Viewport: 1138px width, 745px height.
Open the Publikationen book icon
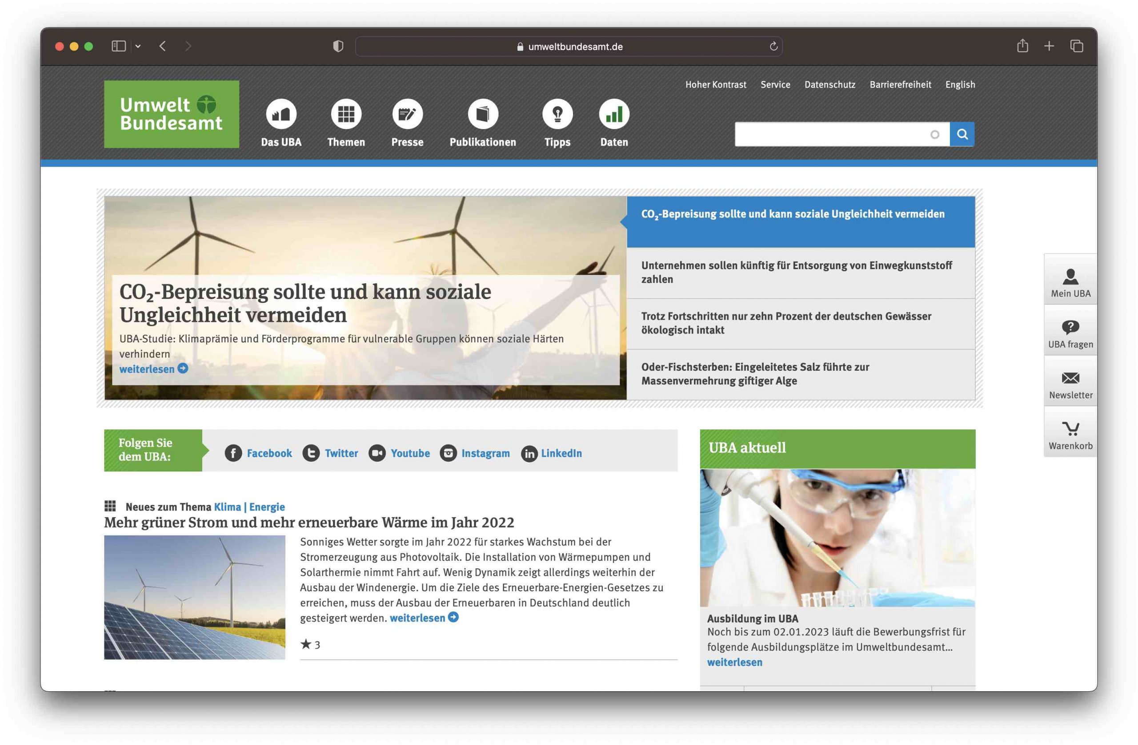(x=482, y=114)
